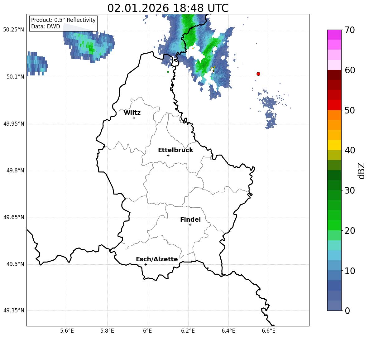Click the 6°E longitude label
The width and height of the screenshot is (369, 337).
click(147, 331)
